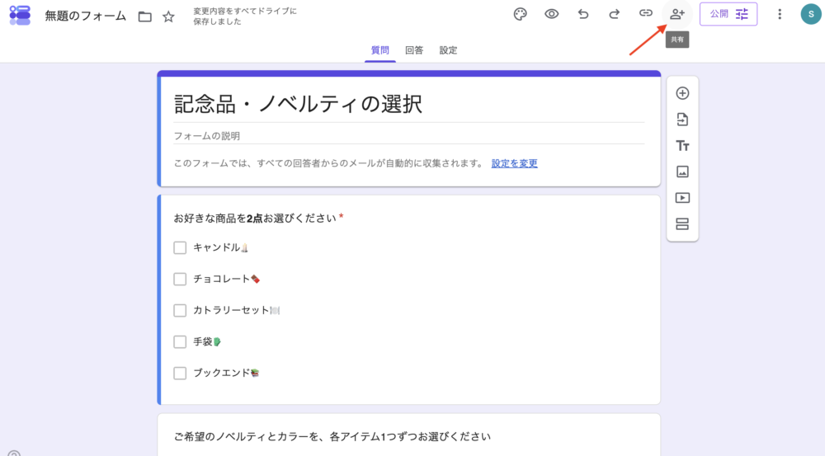Rename the 無題のフォーム document title
This screenshot has width=825, height=456.
[x=85, y=16]
